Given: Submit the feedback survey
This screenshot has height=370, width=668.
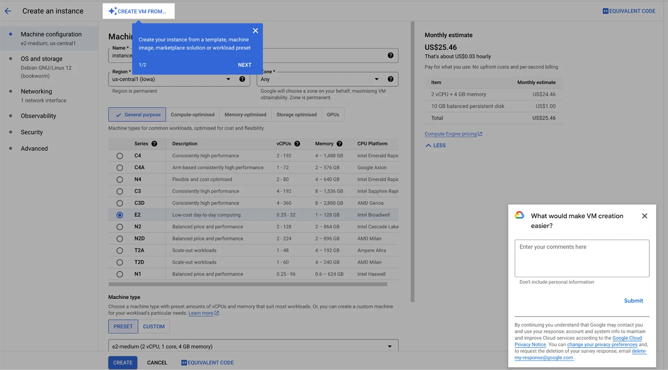Looking at the screenshot, I should (633, 301).
